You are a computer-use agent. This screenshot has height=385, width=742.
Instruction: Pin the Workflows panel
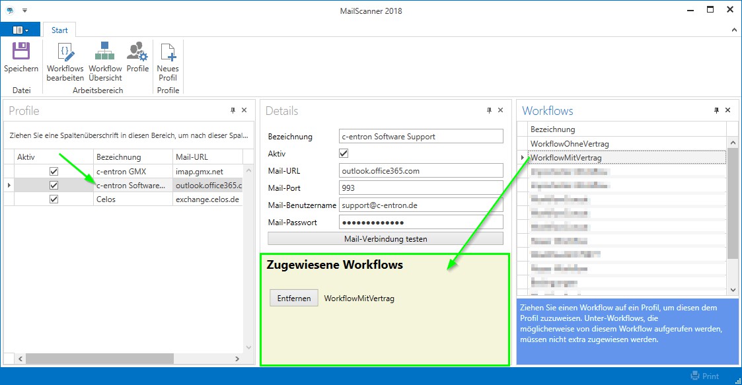point(717,110)
